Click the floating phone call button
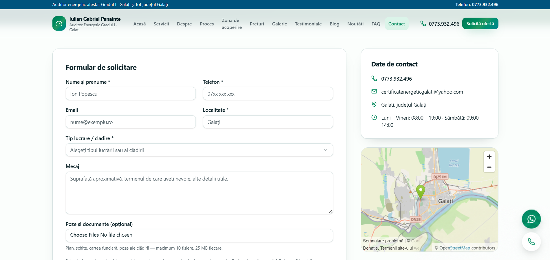This screenshot has width=550, height=260. [x=531, y=242]
